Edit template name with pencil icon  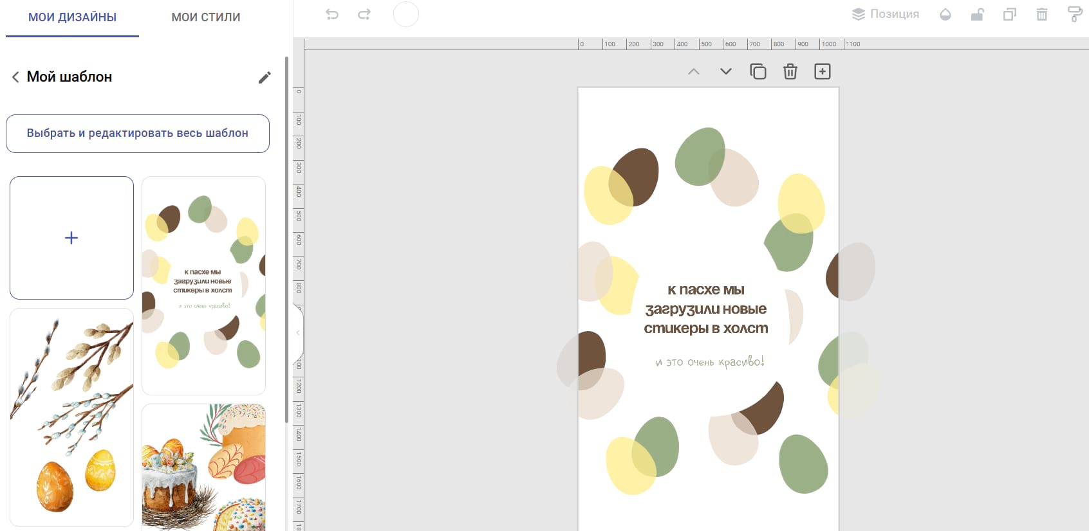coord(265,78)
